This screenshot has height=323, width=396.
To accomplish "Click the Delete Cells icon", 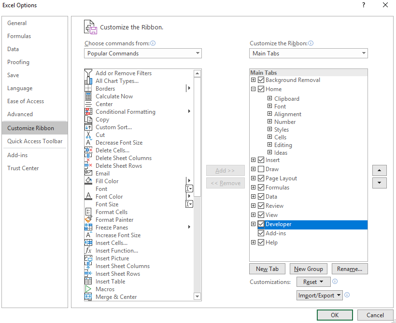I will coord(88,150).
